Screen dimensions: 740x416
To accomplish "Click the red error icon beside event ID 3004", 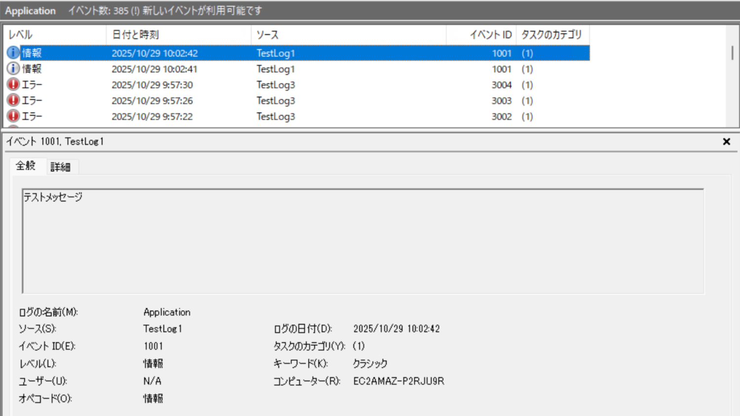I will click(x=12, y=84).
